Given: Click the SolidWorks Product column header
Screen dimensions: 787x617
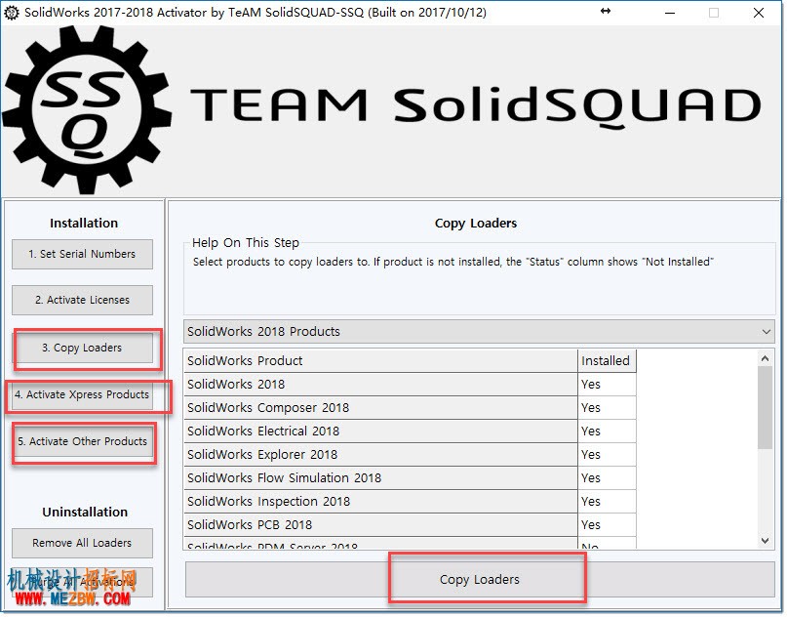Looking at the screenshot, I should (381, 361).
